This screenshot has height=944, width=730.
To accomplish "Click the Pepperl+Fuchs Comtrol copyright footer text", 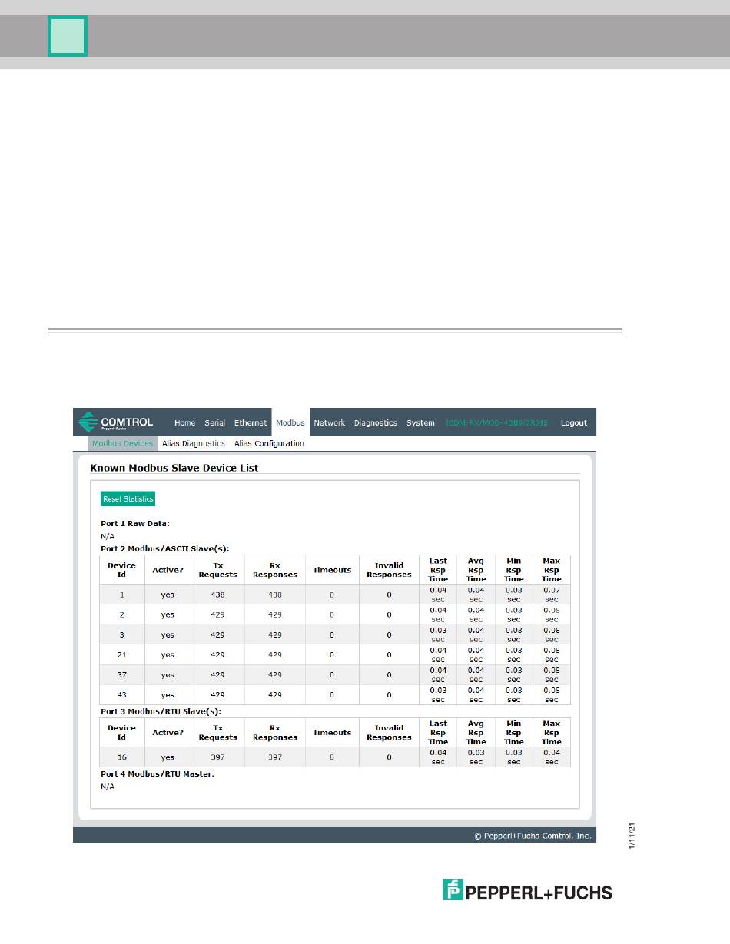I will (x=533, y=835).
